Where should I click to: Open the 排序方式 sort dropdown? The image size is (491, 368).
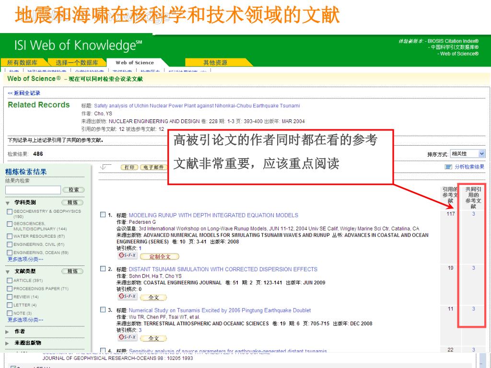pyautogui.click(x=468, y=154)
